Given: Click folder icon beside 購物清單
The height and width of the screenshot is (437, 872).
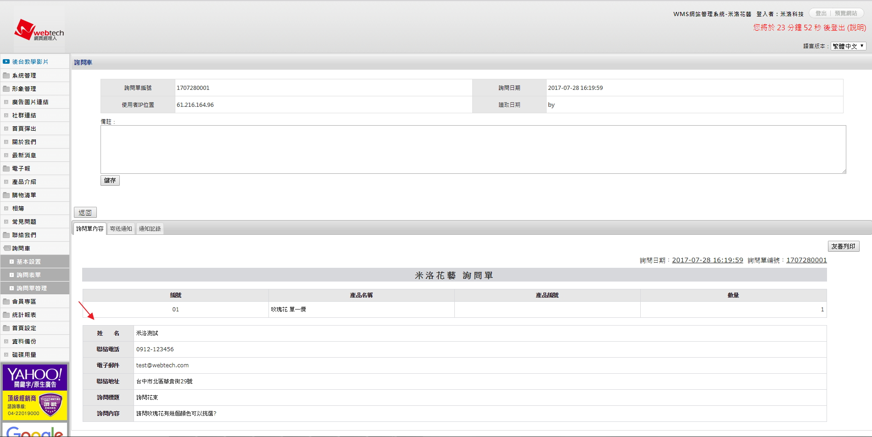Looking at the screenshot, I should point(6,195).
